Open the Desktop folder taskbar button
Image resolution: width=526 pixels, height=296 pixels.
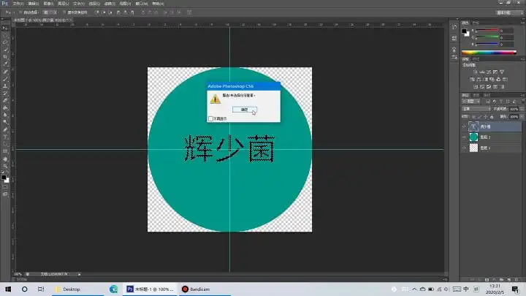pyautogui.click(x=69, y=289)
